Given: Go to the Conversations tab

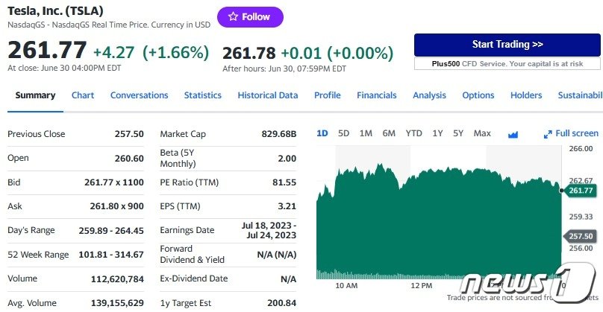Looking at the screenshot, I should pyautogui.click(x=139, y=95).
